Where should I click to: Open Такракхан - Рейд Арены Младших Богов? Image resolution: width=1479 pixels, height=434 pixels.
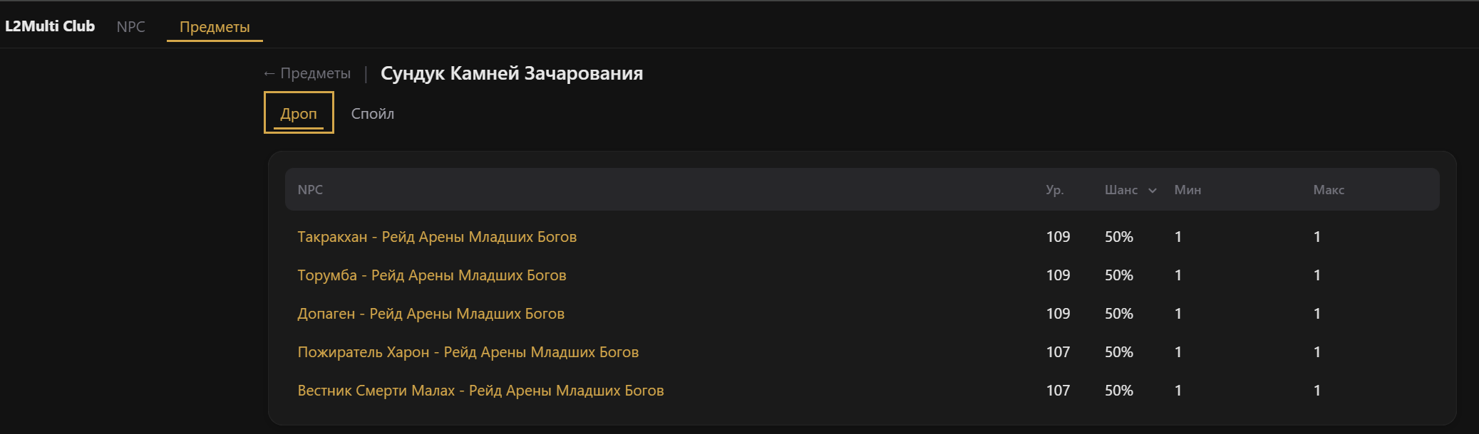coord(437,237)
